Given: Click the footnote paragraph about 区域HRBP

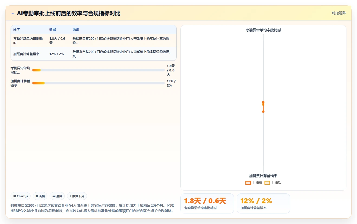Looking at the screenshot, I should click(x=92, y=208).
